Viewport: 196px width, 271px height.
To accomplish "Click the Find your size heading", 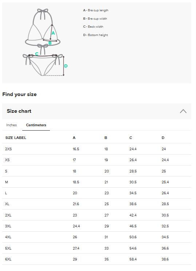I will click(19, 94).
